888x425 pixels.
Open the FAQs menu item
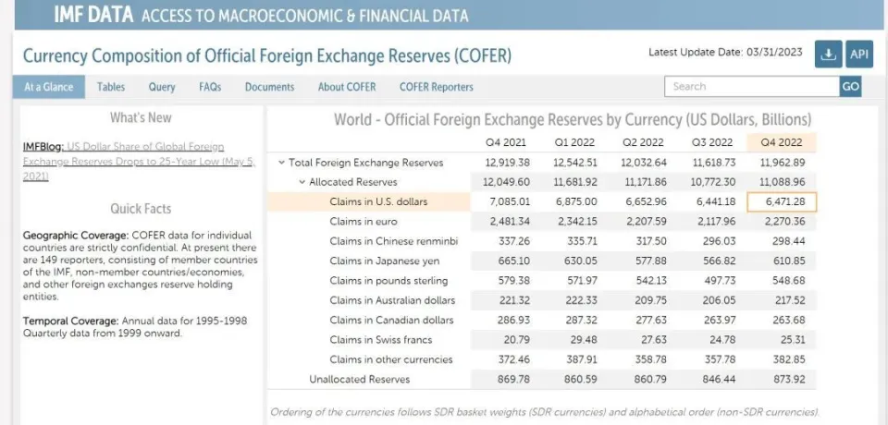(x=210, y=87)
